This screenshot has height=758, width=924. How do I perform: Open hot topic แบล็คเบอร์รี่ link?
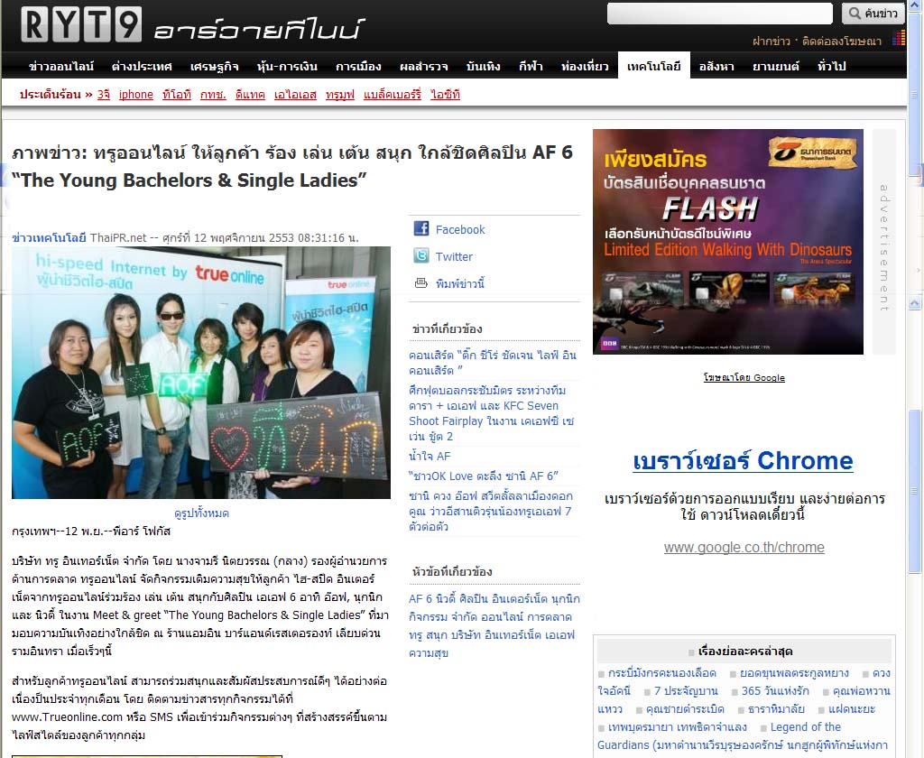point(393,95)
